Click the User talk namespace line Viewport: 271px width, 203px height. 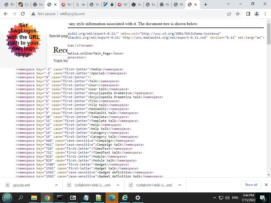[72, 89]
